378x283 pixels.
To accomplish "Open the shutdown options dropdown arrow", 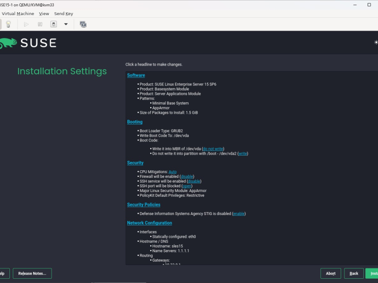I will pos(66,25).
